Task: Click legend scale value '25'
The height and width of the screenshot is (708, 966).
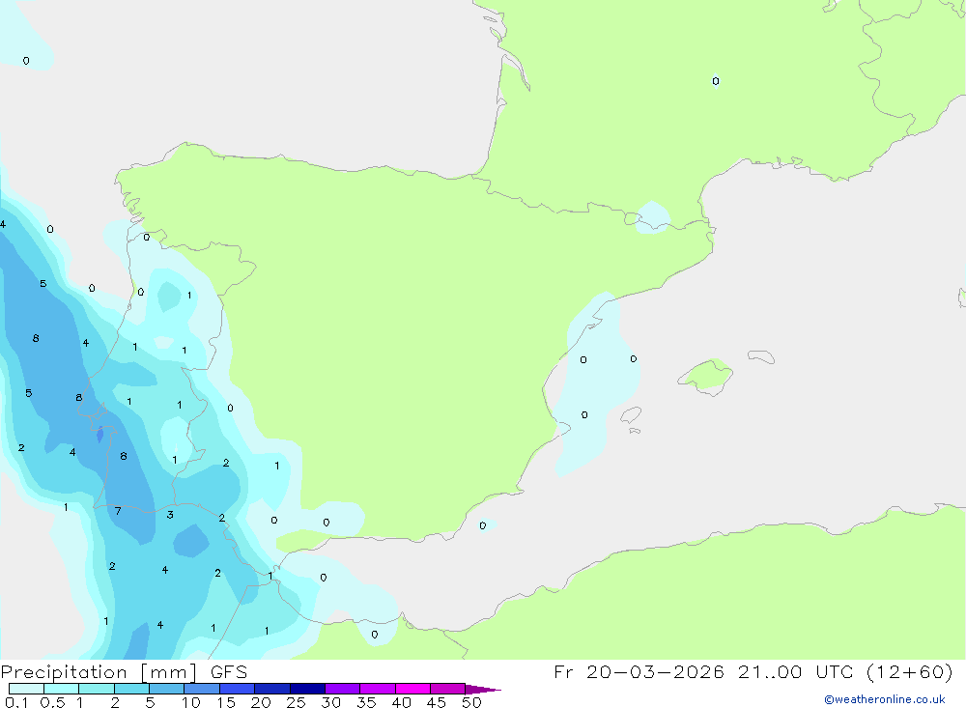Action: (296, 702)
